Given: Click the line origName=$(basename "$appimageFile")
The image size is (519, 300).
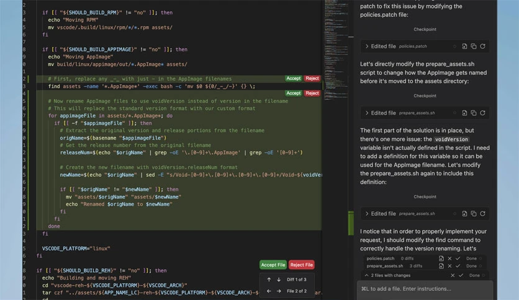Looking at the screenshot, I should (113, 138).
